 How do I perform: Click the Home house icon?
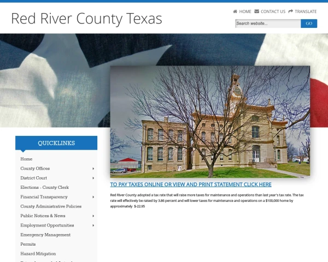click(x=235, y=11)
